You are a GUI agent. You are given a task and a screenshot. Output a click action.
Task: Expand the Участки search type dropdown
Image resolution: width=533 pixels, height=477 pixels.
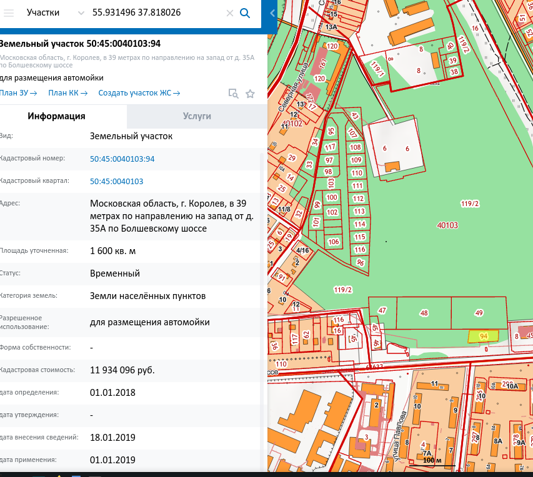[44, 12]
